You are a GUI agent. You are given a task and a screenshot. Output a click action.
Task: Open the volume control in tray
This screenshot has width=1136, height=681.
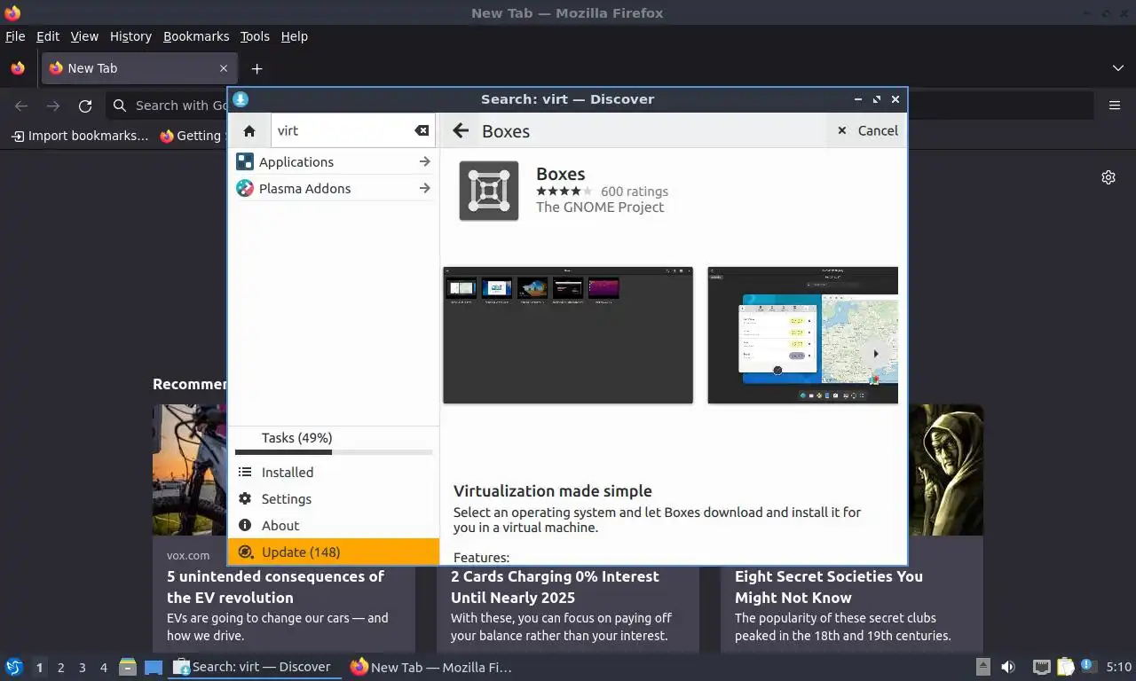tap(1008, 667)
